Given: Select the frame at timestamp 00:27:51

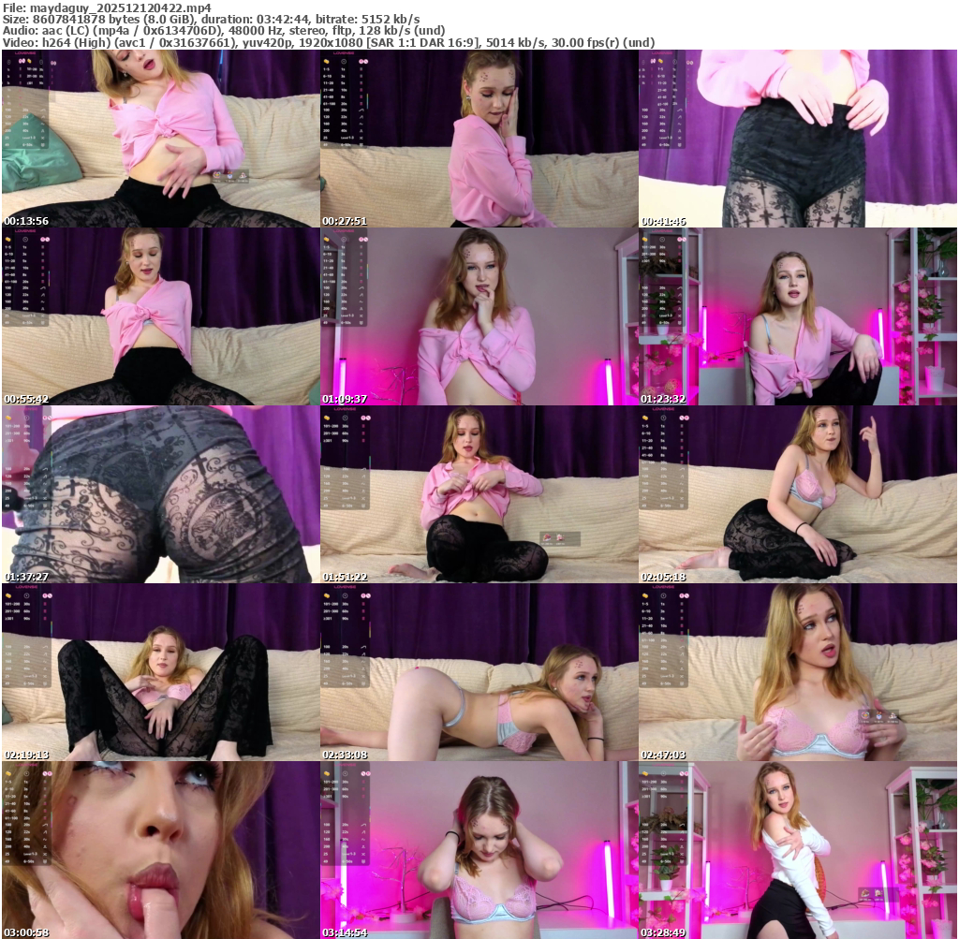Looking at the screenshot, I should (x=479, y=139).
